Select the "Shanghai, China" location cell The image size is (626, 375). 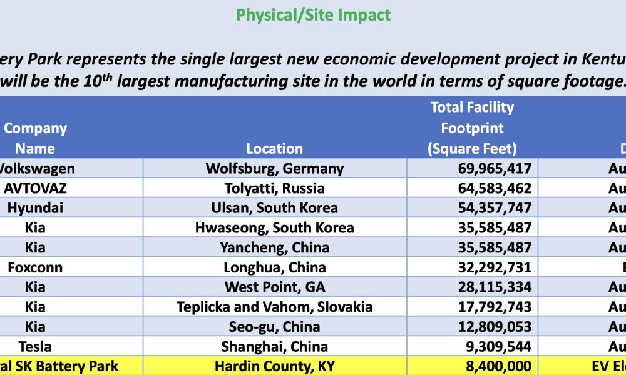coord(275,346)
